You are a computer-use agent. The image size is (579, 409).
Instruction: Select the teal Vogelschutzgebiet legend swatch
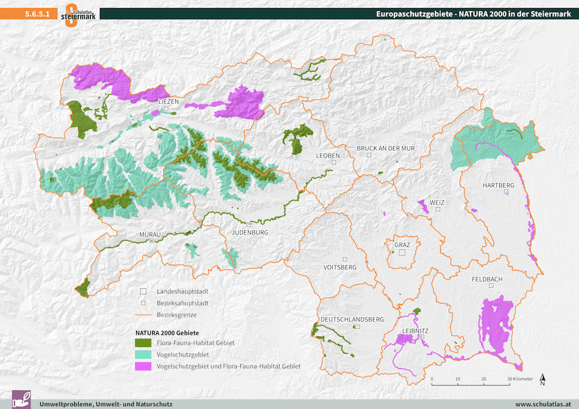pos(143,354)
